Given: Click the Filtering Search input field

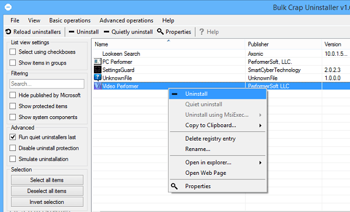Looking at the screenshot, I should point(47,84).
